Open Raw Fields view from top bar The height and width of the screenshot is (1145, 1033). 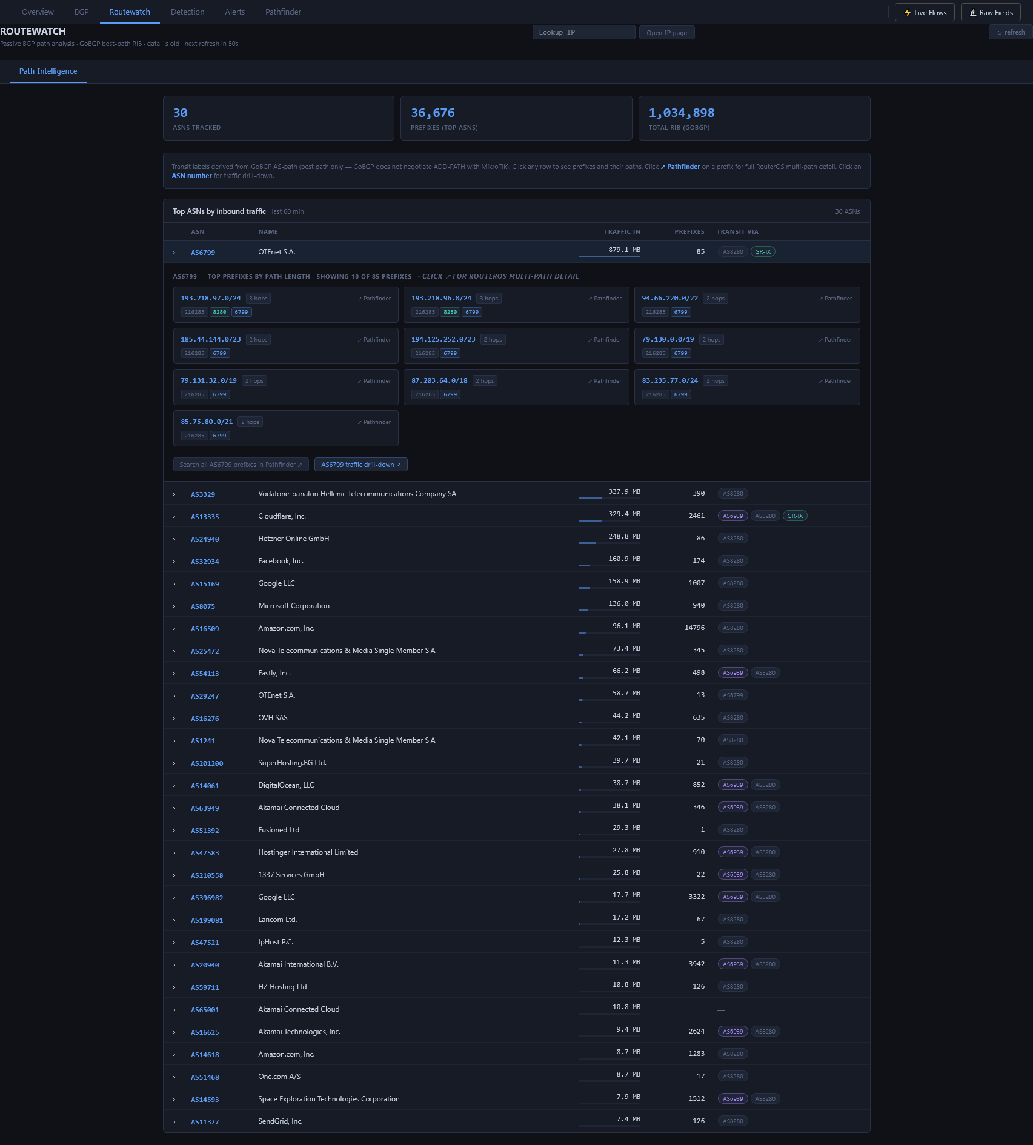pos(991,13)
